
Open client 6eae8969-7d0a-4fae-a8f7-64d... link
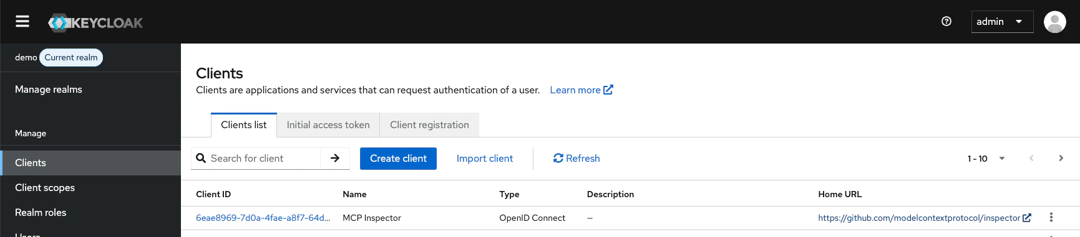(x=263, y=218)
